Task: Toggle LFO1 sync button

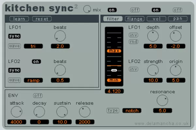Action: point(14,36)
